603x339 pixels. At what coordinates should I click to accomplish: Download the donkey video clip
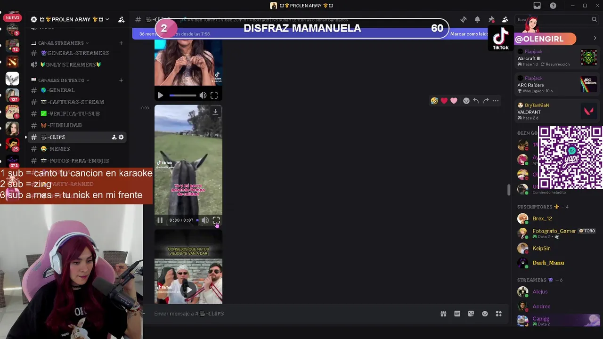point(215,112)
